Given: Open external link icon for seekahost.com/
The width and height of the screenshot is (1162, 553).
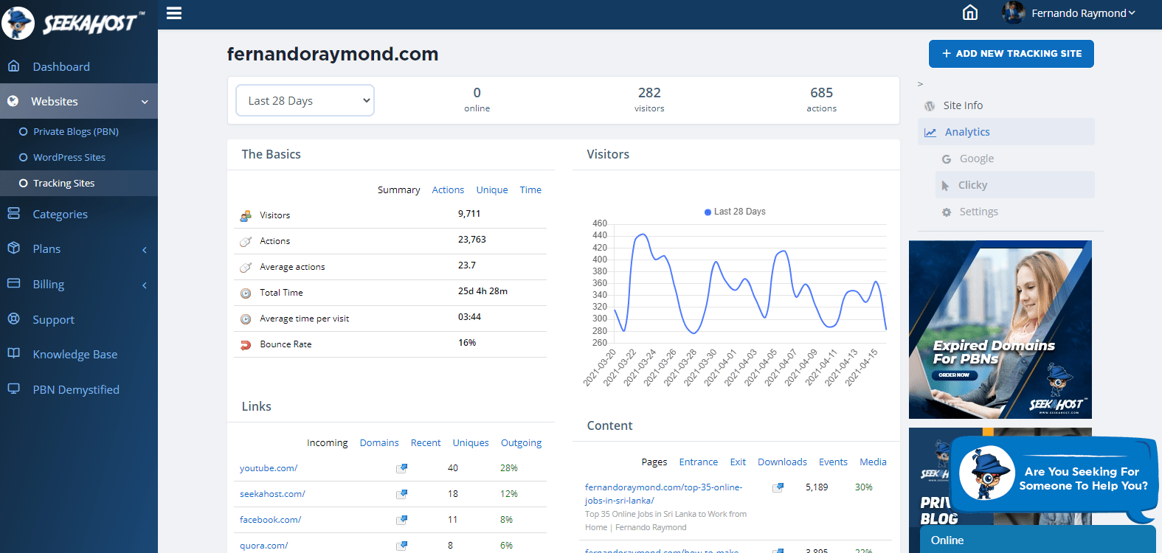Looking at the screenshot, I should (x=401, y=494).
